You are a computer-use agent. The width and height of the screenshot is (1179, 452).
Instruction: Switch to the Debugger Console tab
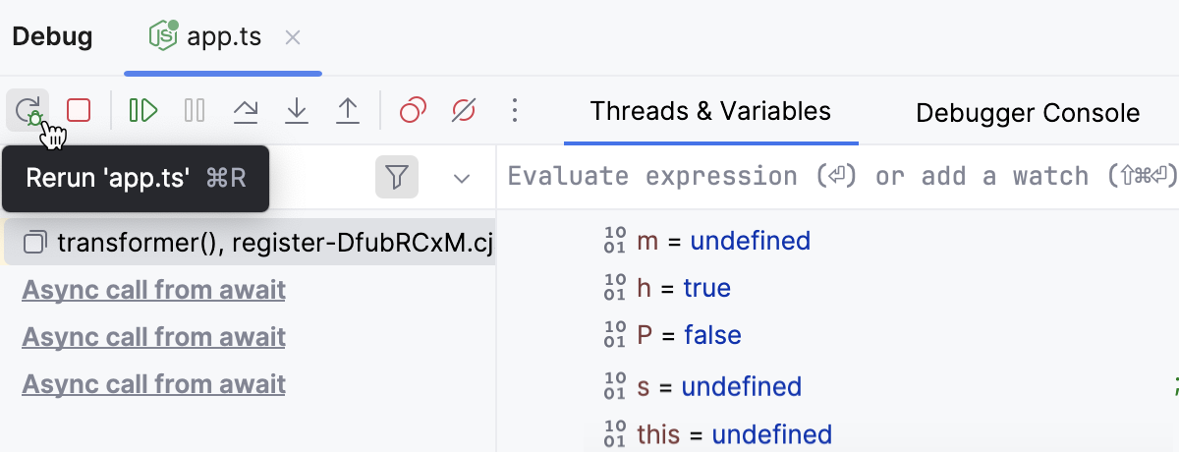(1028, 113)
